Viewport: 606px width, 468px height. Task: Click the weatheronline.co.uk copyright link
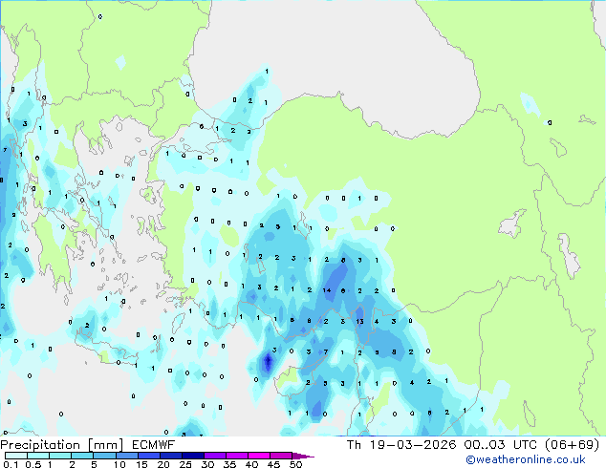(x=526, y=459)
